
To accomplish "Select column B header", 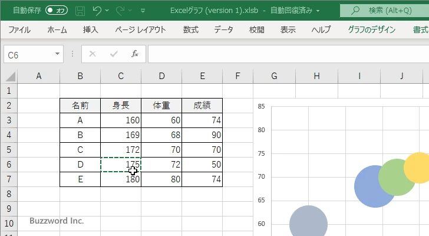I will pyautogui.click(x=80, y=76).
